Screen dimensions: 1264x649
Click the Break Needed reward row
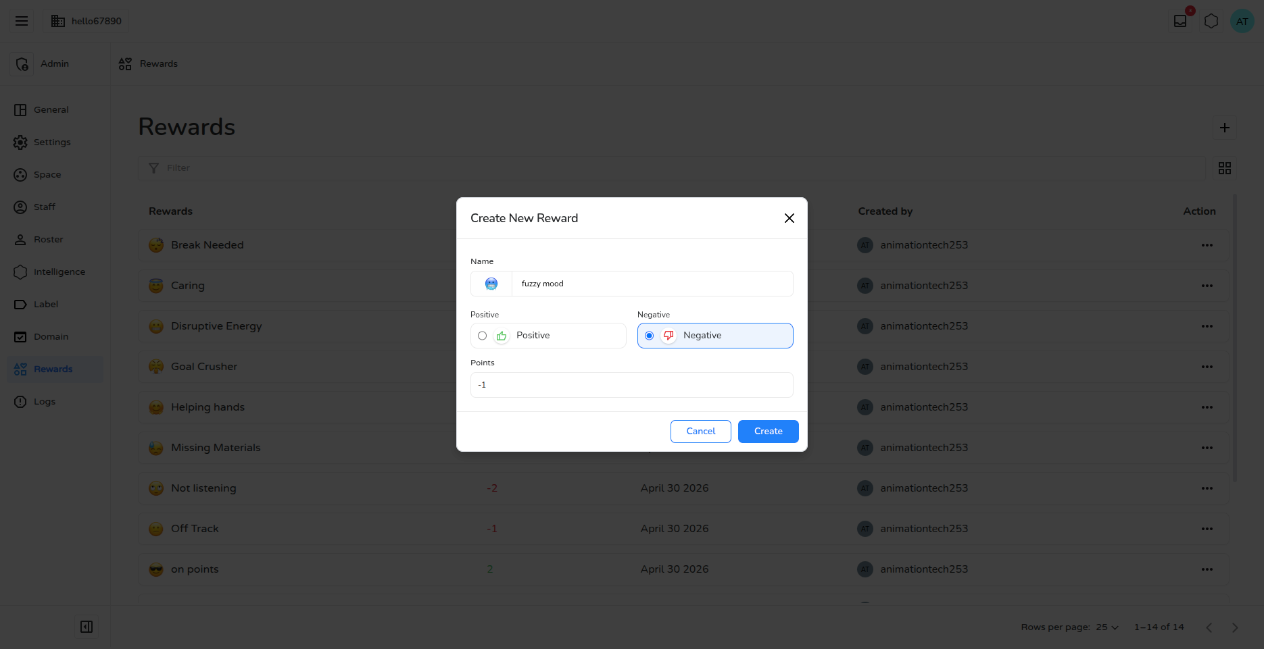[684, 245]
